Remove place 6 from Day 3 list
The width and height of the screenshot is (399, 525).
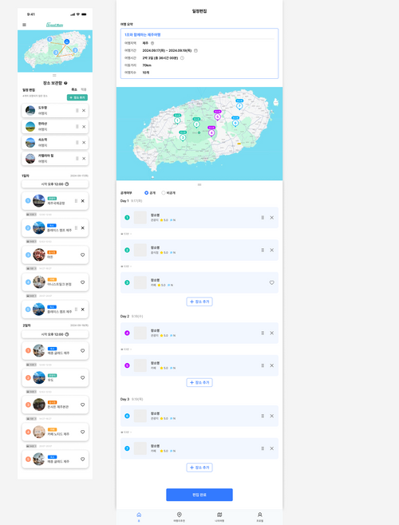[x=271, y=416]
